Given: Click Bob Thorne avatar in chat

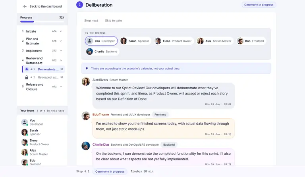Looking at the screenshot, I should pos(86,116).
